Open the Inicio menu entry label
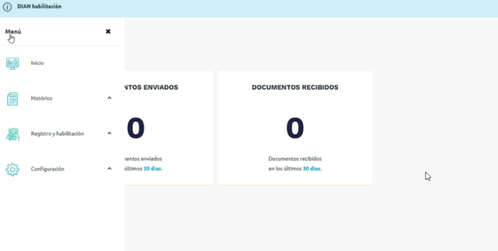The height and width of the screenshot is (251, 498). point(37,63)
